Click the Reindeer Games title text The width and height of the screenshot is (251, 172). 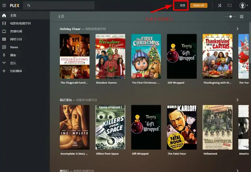pyautogui.click(x=106, y=83)
